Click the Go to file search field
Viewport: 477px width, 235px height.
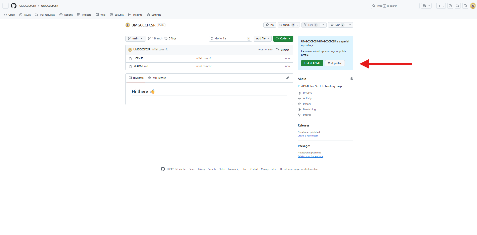[x=230, y=39]
